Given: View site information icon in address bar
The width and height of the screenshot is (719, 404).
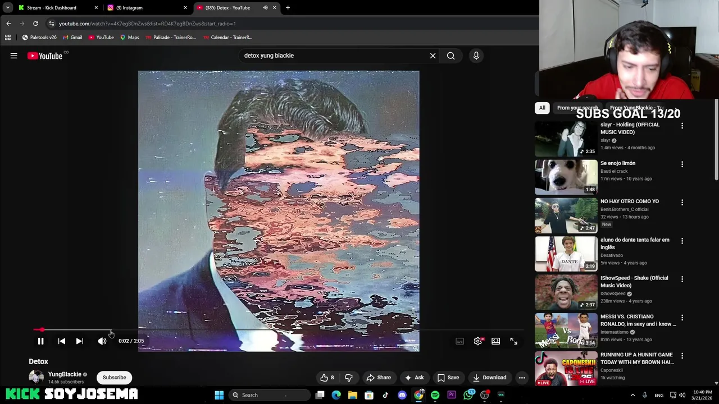Looking at the screenshot, I should click(x=52, y=24).
